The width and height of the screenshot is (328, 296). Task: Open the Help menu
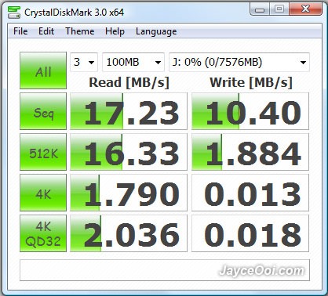(x=115, y=31)
